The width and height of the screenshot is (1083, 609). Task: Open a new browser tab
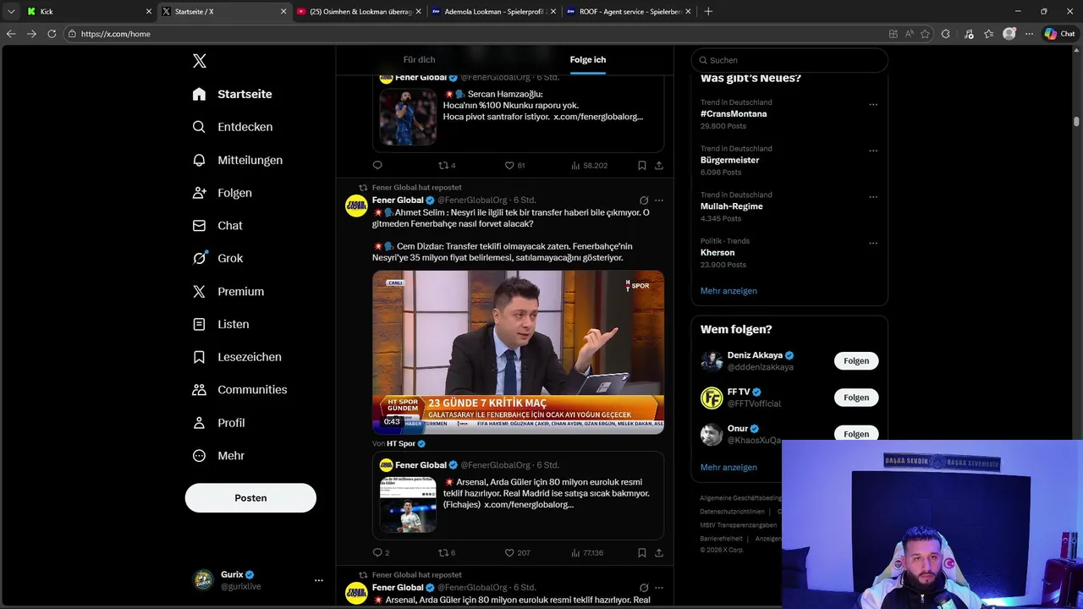[x=708, y=12]
